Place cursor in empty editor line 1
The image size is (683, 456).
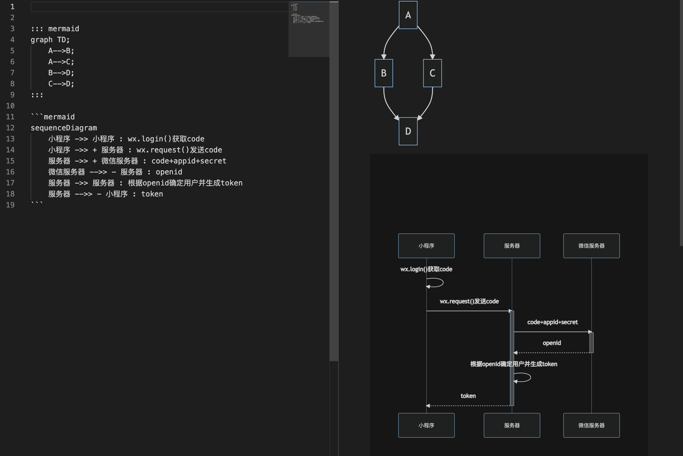(159, 7)
